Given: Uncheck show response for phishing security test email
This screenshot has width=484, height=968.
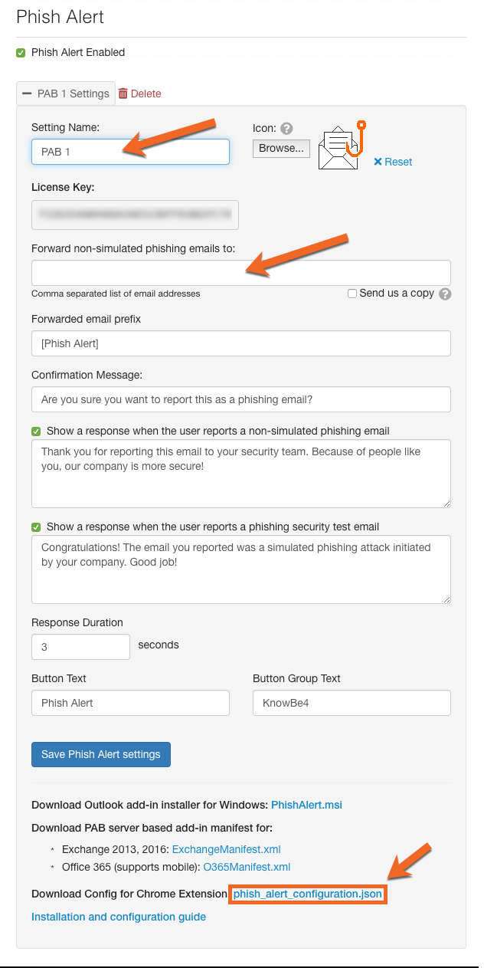Looking at the screenshot, I should tap(36, 527).
